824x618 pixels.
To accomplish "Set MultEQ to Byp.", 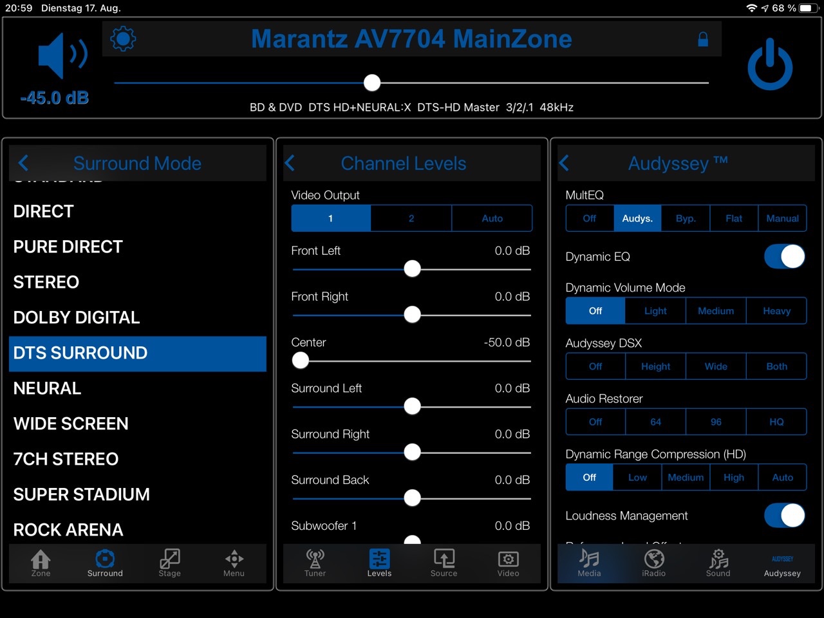I will click(x=686, y=218).
